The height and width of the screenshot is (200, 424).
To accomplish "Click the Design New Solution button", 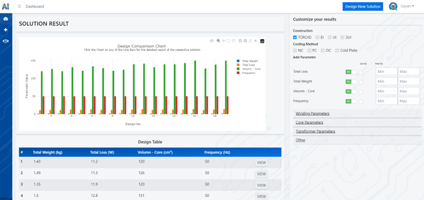I will pos(363,7).
